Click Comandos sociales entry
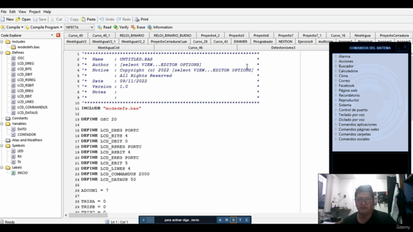 tap(354, 139)
